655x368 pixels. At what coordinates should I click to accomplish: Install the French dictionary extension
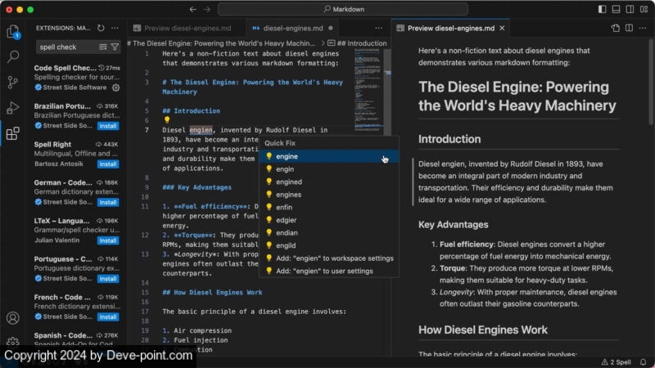click(108, 316)
